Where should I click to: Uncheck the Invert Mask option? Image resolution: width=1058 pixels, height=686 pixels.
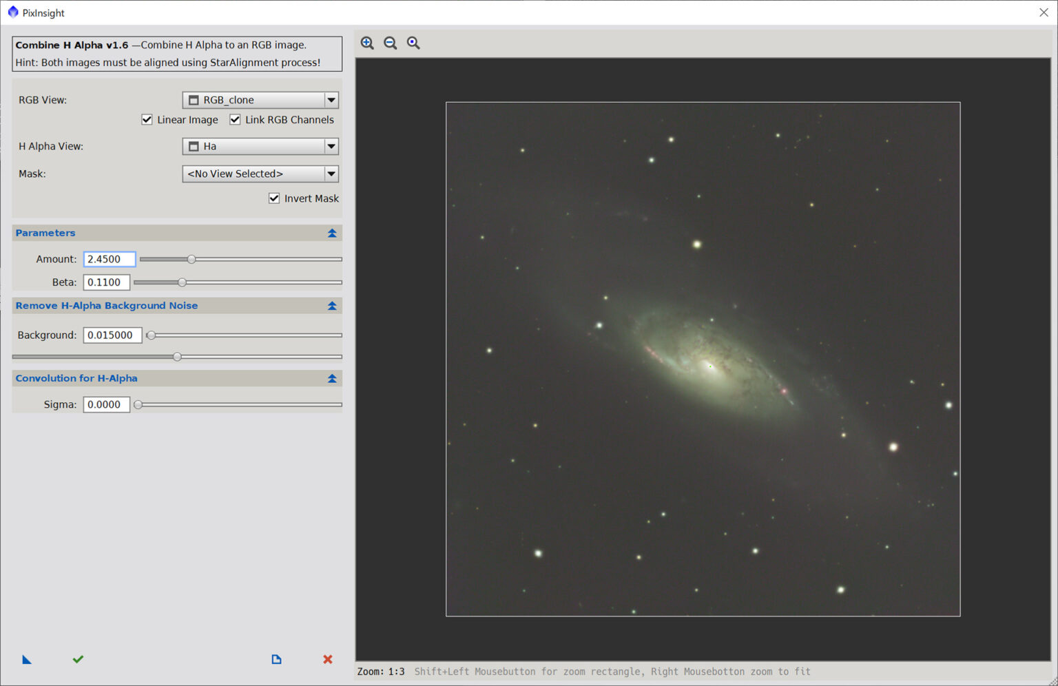(274, 198)
